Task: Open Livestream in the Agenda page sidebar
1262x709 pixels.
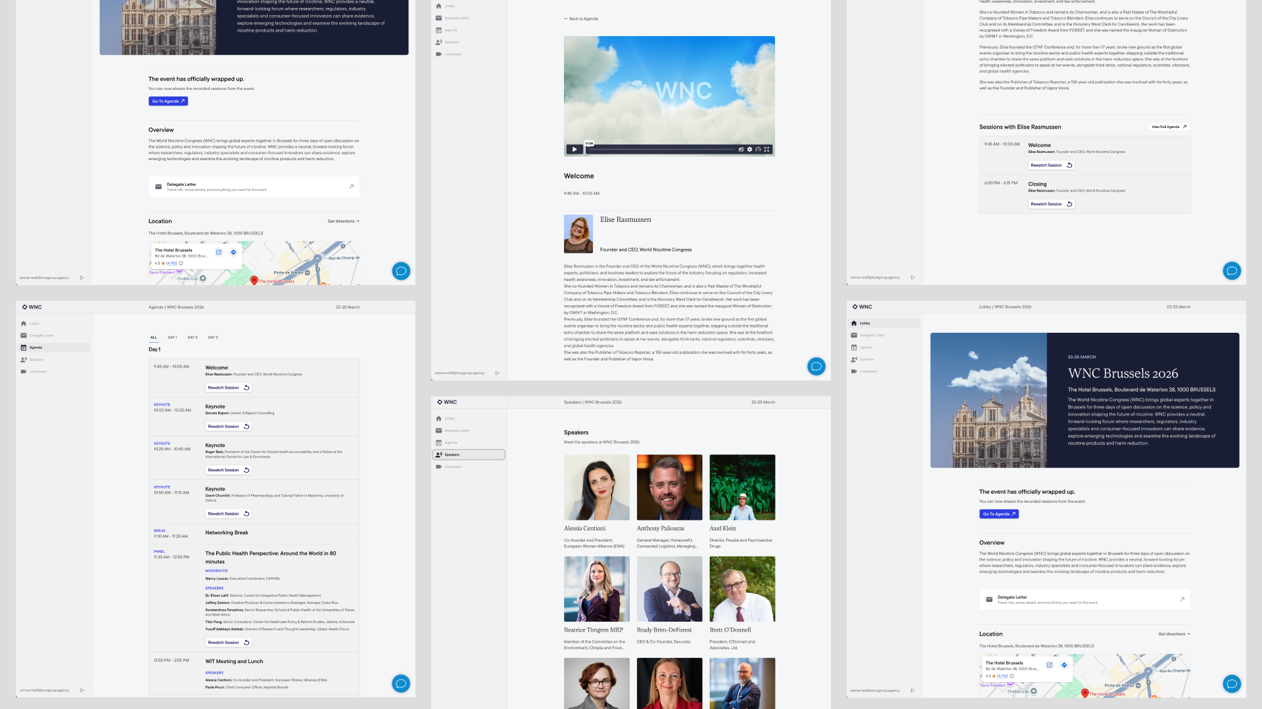Action: point(54,372)
